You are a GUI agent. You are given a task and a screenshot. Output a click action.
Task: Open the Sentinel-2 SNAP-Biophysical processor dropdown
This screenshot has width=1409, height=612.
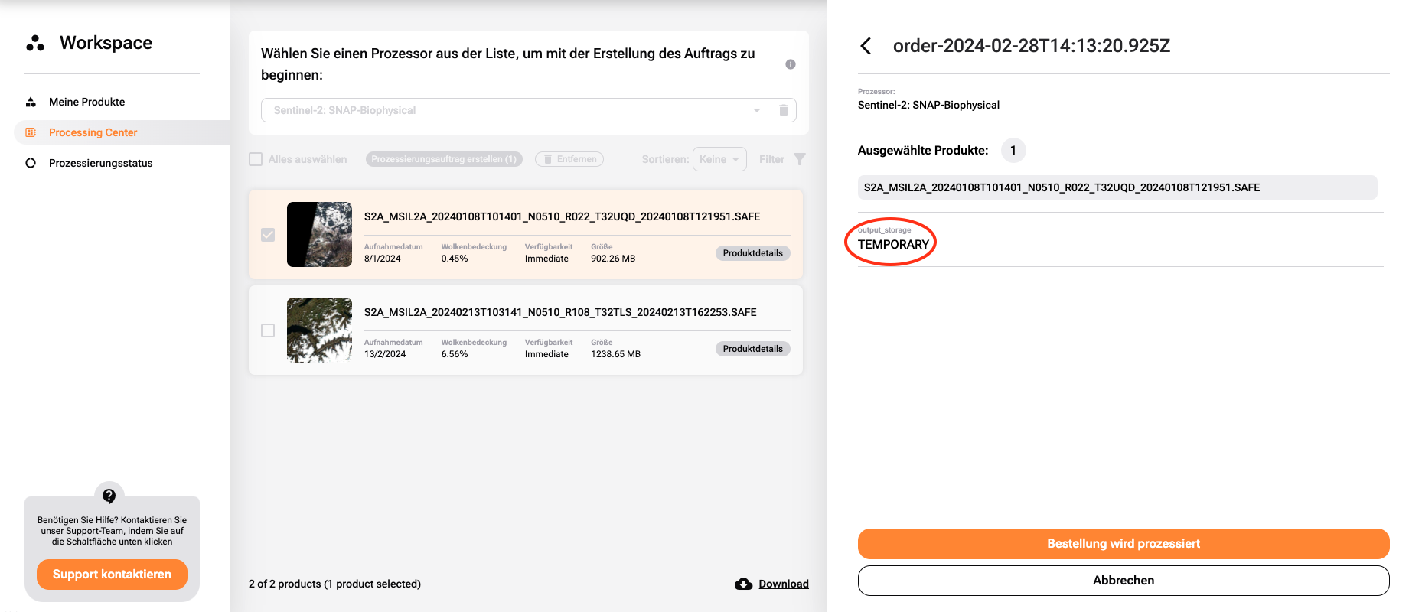pyautogui.click(x=515, y=110)
